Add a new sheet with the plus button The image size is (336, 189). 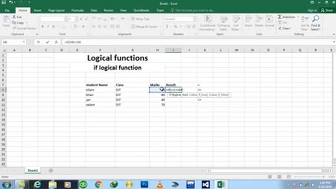(x=51, y=171)
